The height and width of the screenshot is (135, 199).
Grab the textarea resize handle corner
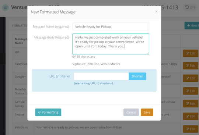click(148, 53)
